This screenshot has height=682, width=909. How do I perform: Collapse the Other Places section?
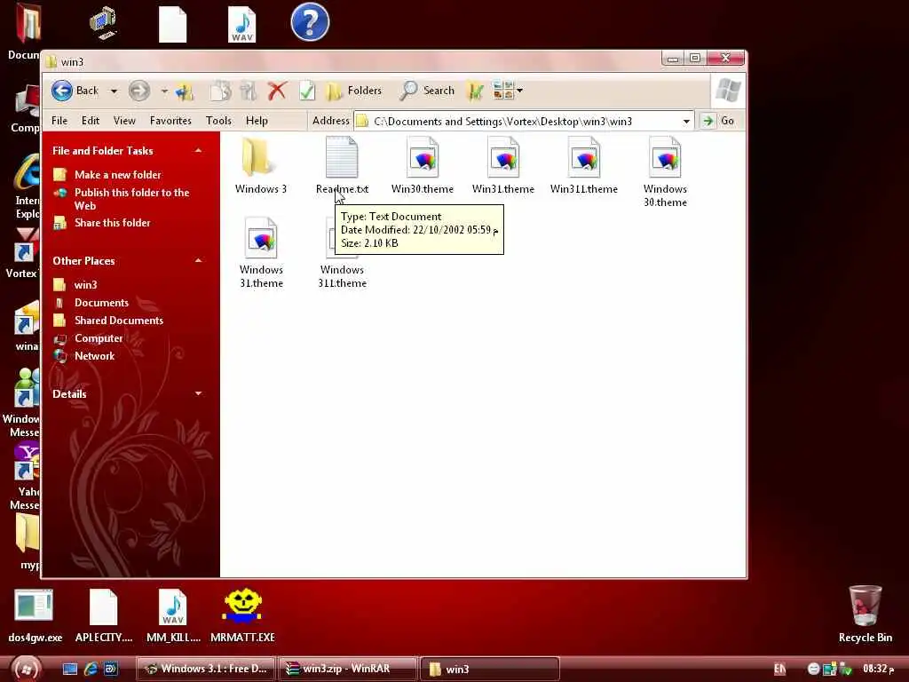tap(198, 261)
